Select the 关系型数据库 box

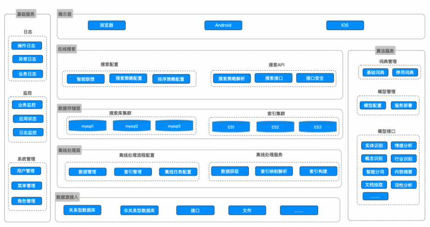click(x=82, y=210)
